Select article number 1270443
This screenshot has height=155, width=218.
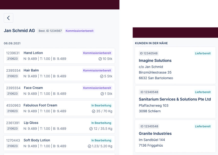tap(13, 140)
